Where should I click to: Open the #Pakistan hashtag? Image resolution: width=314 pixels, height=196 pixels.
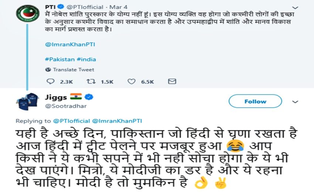(59, 59)
